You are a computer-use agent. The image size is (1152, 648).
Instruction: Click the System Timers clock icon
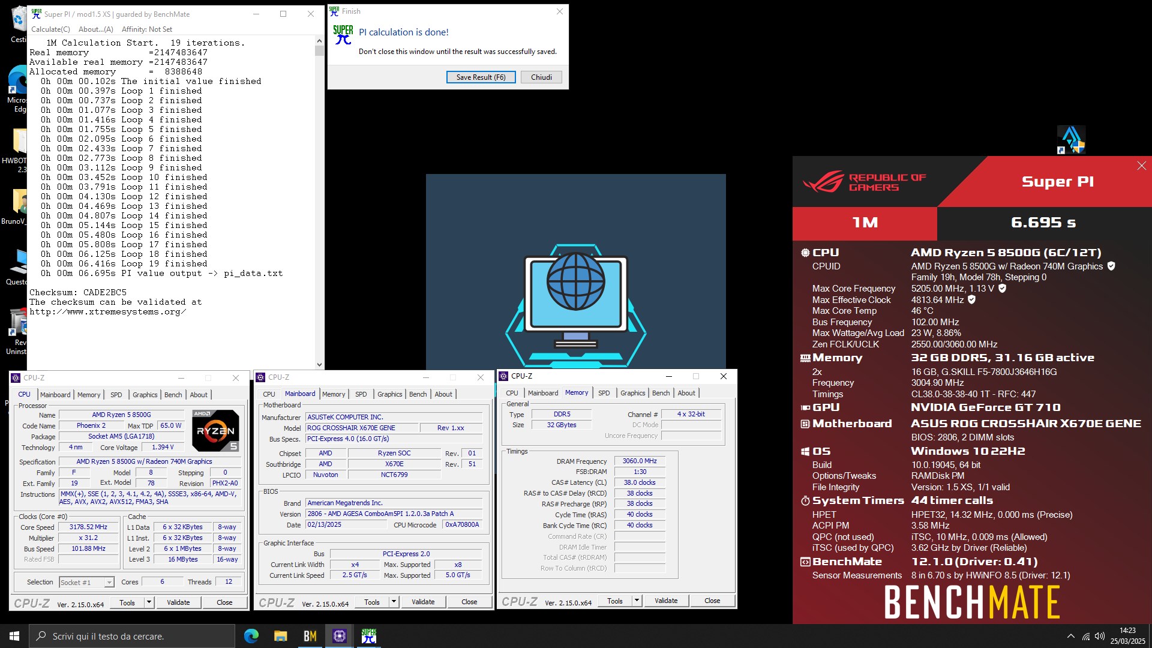tap(805, 500)
